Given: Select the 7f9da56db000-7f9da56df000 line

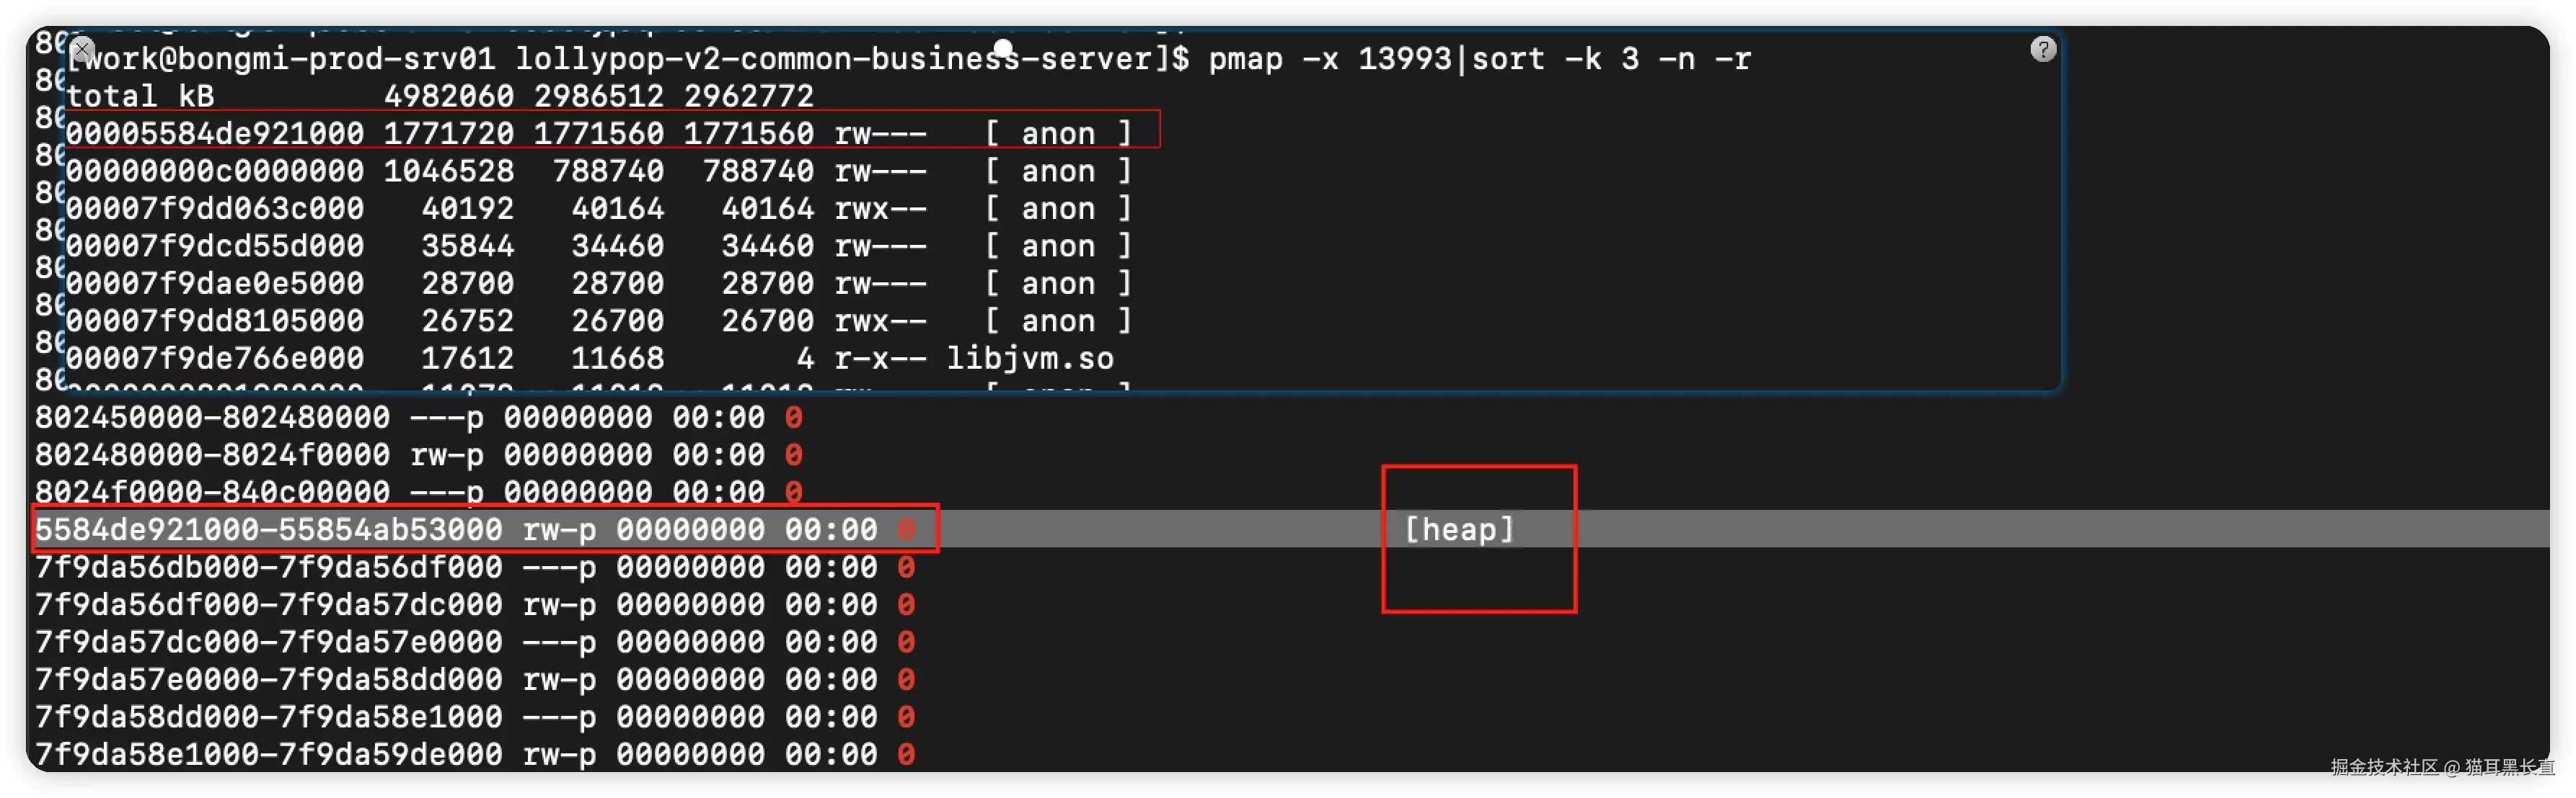Looking at the screenshot, I should pyautogui.click(x=475, y=568).
